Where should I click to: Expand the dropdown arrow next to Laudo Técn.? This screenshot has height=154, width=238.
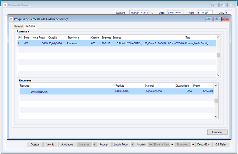[132, 144]
